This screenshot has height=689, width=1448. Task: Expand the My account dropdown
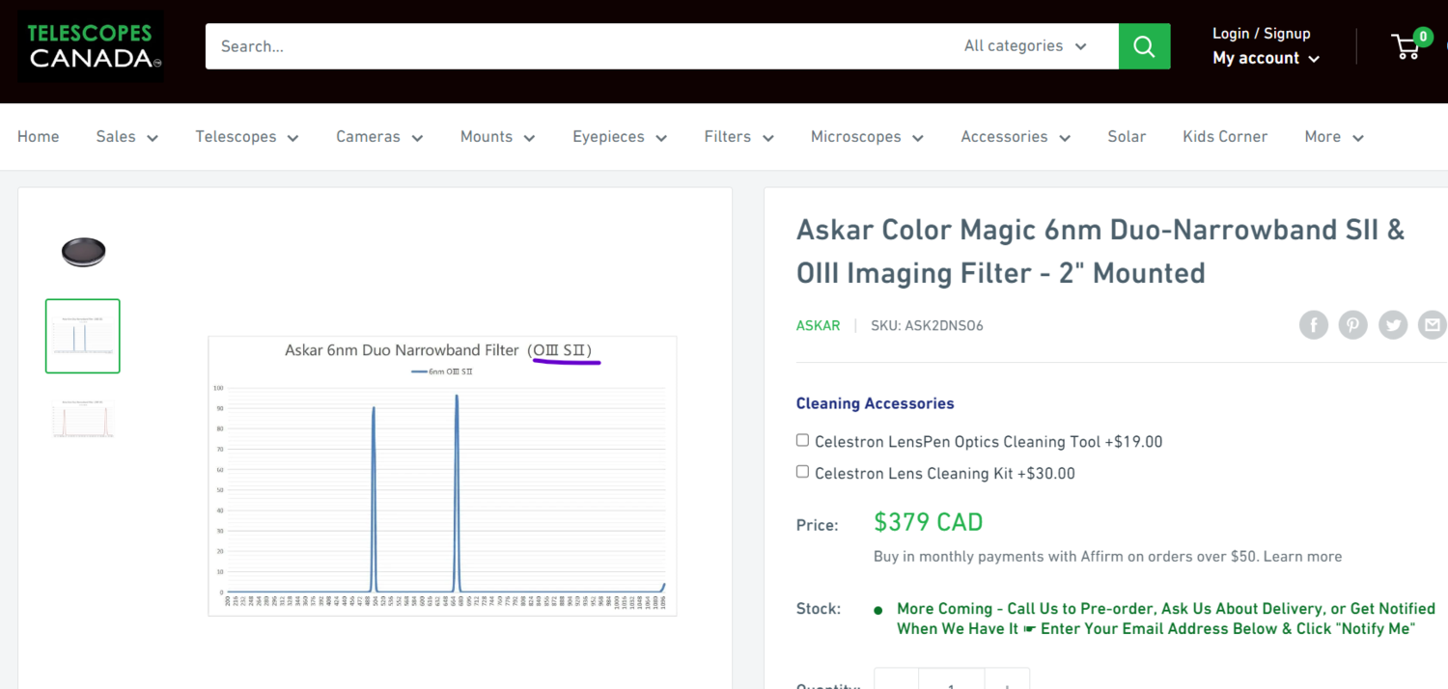point(1266,59)
